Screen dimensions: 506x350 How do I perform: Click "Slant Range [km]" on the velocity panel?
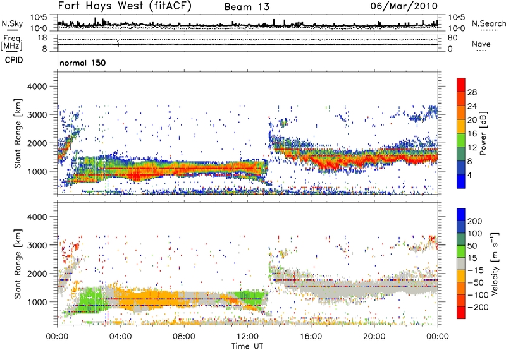18,263
